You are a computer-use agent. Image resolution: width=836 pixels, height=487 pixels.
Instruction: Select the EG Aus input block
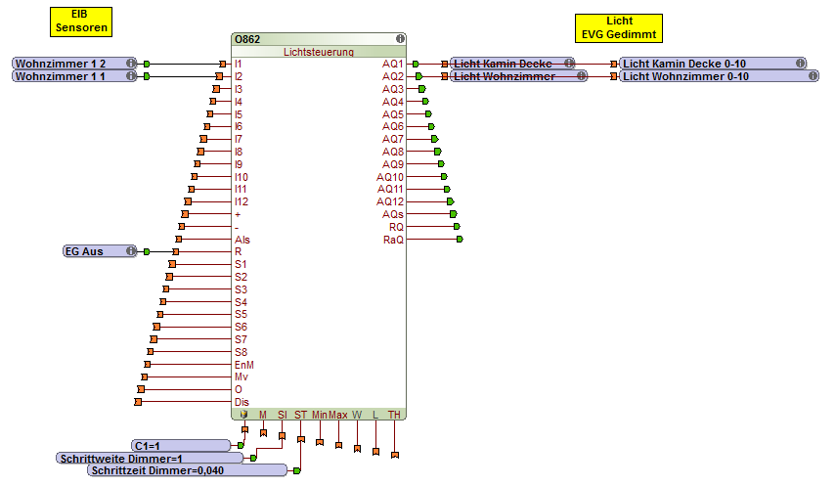91,251
